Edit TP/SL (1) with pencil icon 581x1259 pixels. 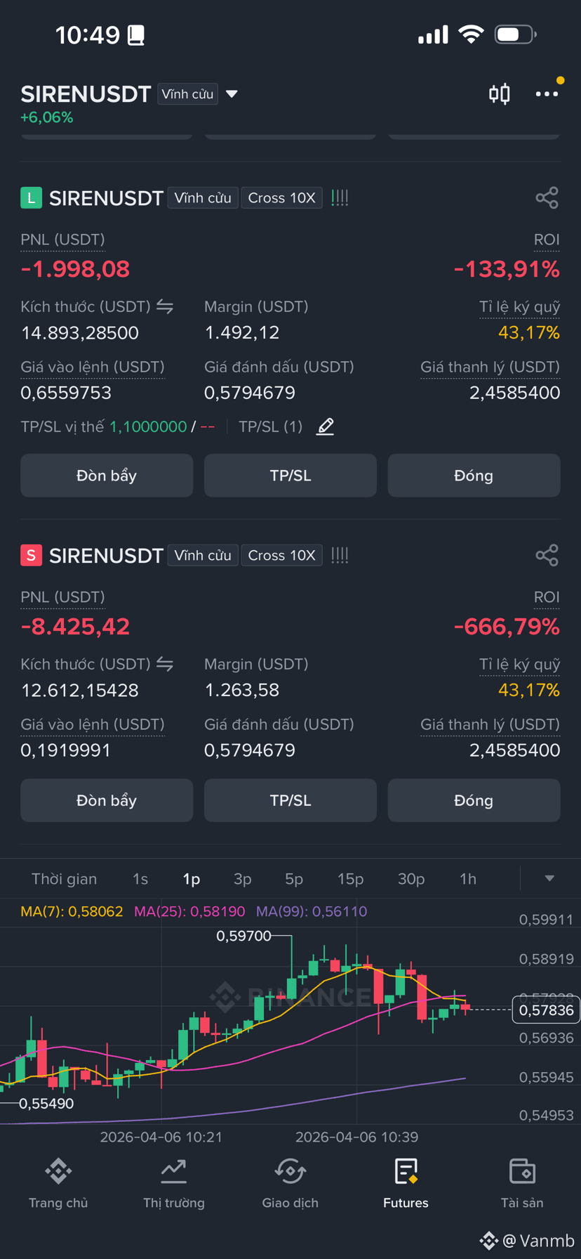point(325,426)
